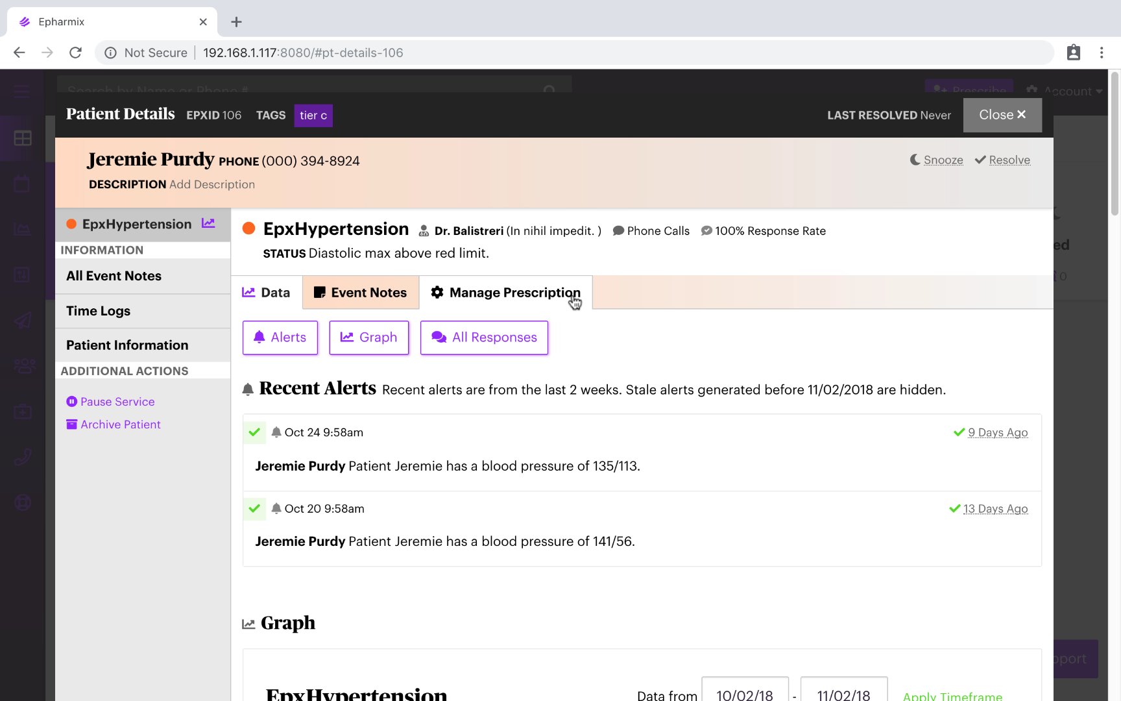The image size is (1121, 701).
Task: Click the page vertical scrollbar
Action: (1115, 143)
